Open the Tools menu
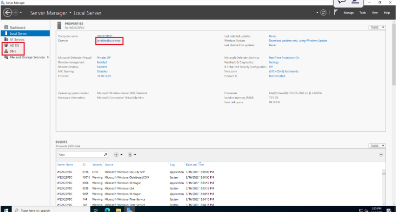The height and width of the screenshot is (212, 397). 362,13
